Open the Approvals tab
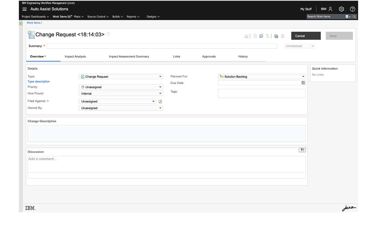Viewport: 377px width, 235px height. tap(209, 56)
